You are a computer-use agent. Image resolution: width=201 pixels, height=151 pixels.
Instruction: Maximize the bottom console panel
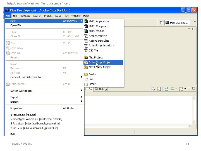[x=193, y=88]
